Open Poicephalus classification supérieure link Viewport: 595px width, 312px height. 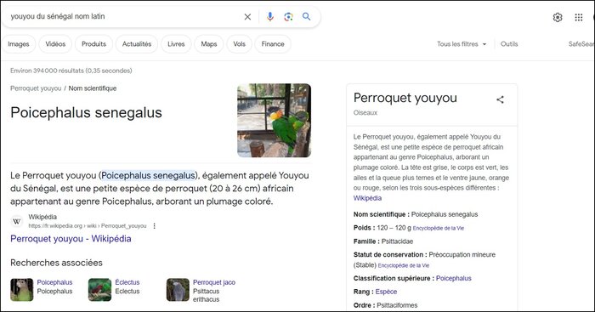tap(453, 278)
